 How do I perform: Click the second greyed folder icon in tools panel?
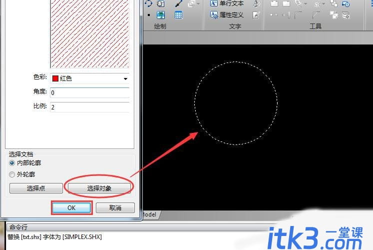287,3
